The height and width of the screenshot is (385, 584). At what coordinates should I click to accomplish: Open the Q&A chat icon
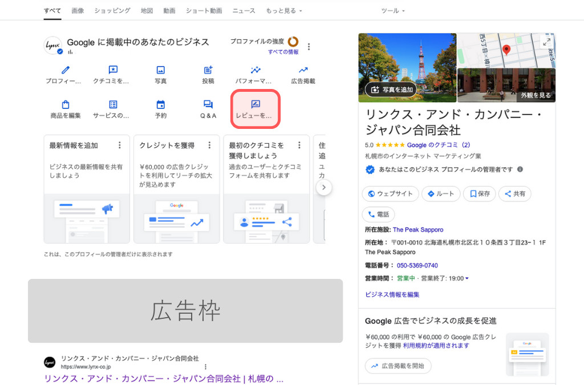pyautogui.click(x=208, y=106)
